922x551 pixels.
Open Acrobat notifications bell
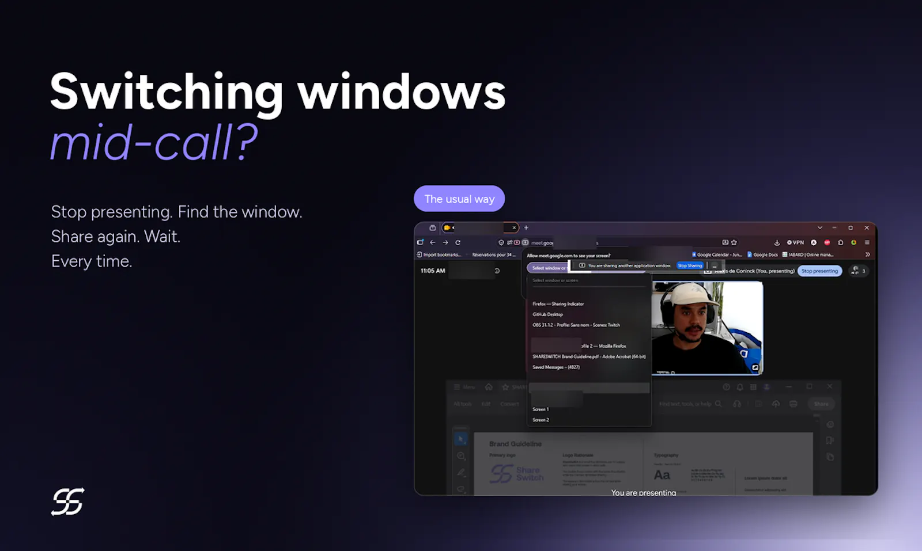click(740, 387)
